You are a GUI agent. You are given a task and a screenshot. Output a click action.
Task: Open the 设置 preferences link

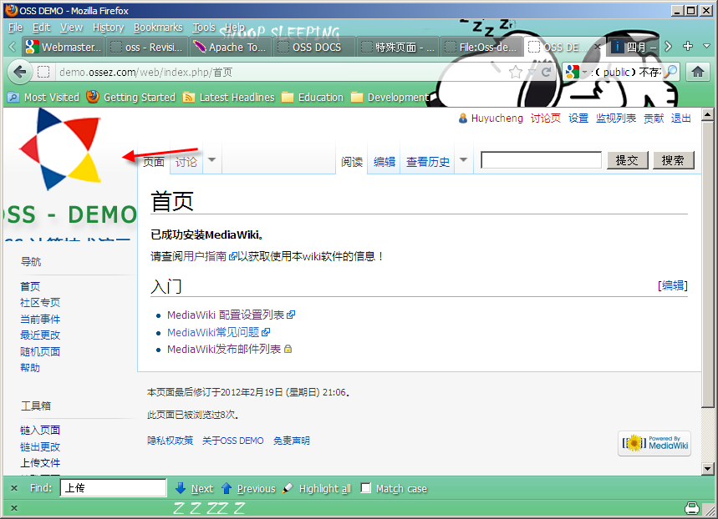coord(578,118)
